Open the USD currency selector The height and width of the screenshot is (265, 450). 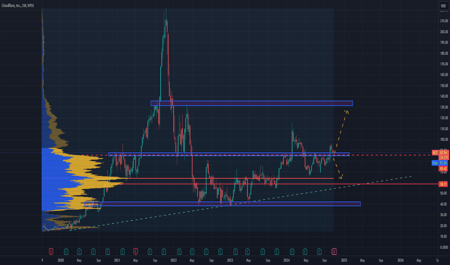point(443,6)
